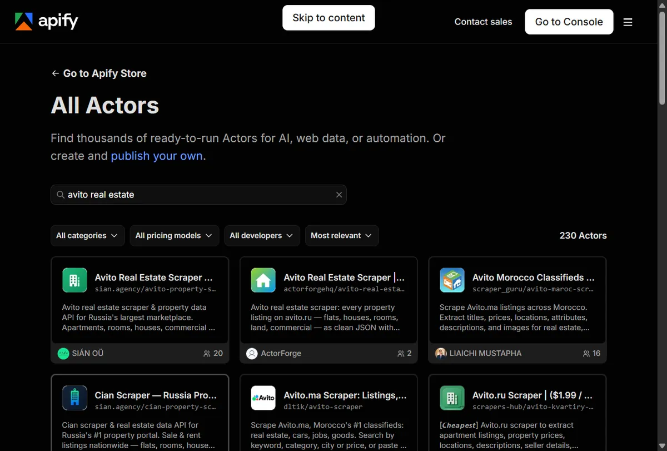The width and height of the screenshot is (667, 451).
Task: Click ActorForge Avito Real Estate Scraper house icon
Action: click(263, 280)
